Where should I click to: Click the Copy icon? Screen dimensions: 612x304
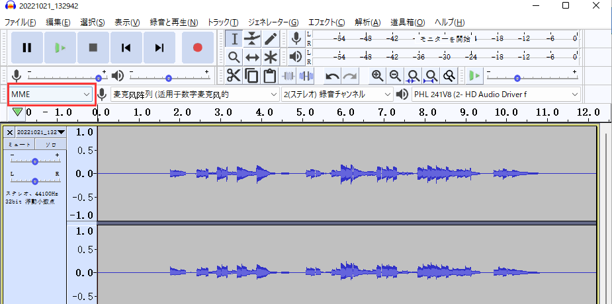pyautogui.click(x=252, y=75)
